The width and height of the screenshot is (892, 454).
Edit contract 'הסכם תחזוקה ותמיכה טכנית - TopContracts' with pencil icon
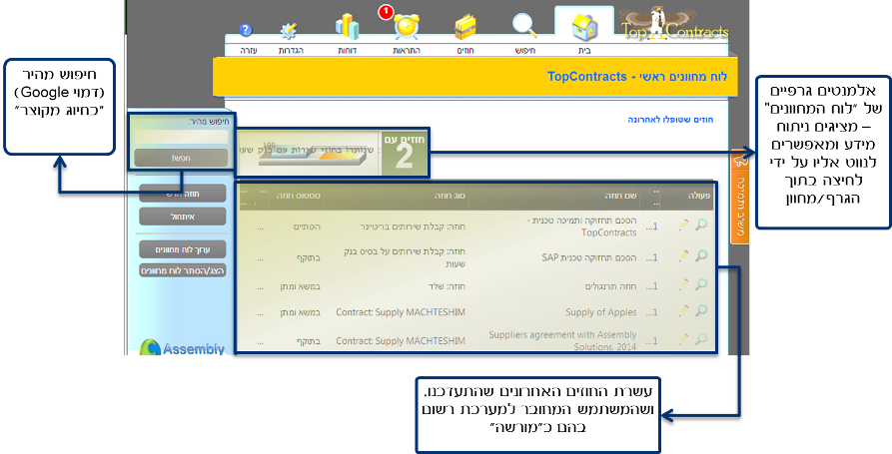coord(684,226)
